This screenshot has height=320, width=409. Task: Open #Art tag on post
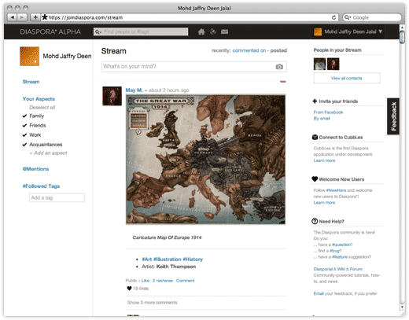pos(147,259)
